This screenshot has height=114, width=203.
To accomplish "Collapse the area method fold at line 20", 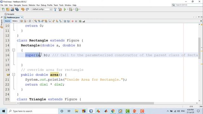I will tap(14, 75).
